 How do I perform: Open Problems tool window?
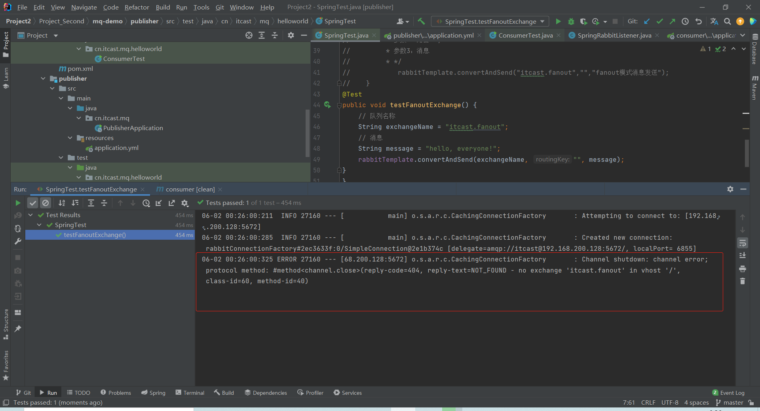(116, 393)
